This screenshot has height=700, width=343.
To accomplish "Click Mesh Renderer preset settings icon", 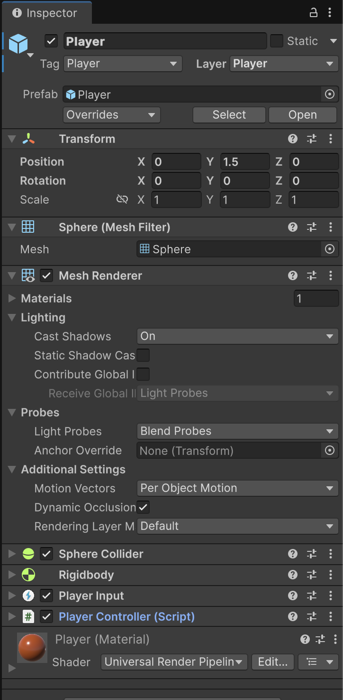I will coord(312,275).
